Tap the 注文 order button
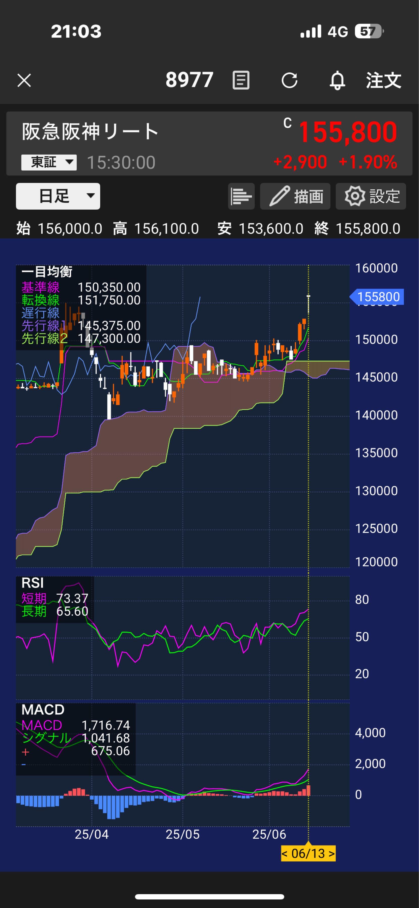 coord(383,80)
